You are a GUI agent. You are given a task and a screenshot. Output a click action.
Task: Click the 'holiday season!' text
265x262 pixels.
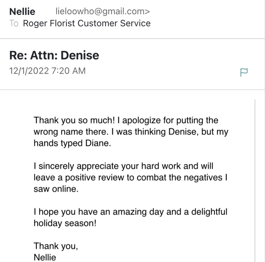[65, 223]
